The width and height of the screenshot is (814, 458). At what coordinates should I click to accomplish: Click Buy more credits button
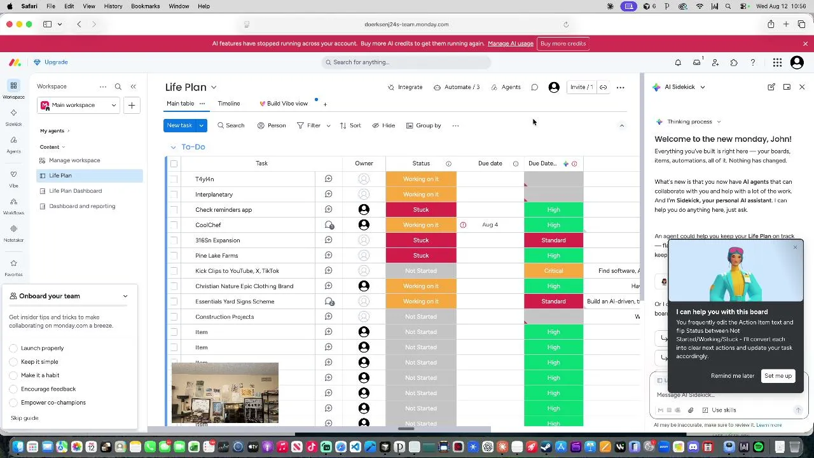coord(563,44)
